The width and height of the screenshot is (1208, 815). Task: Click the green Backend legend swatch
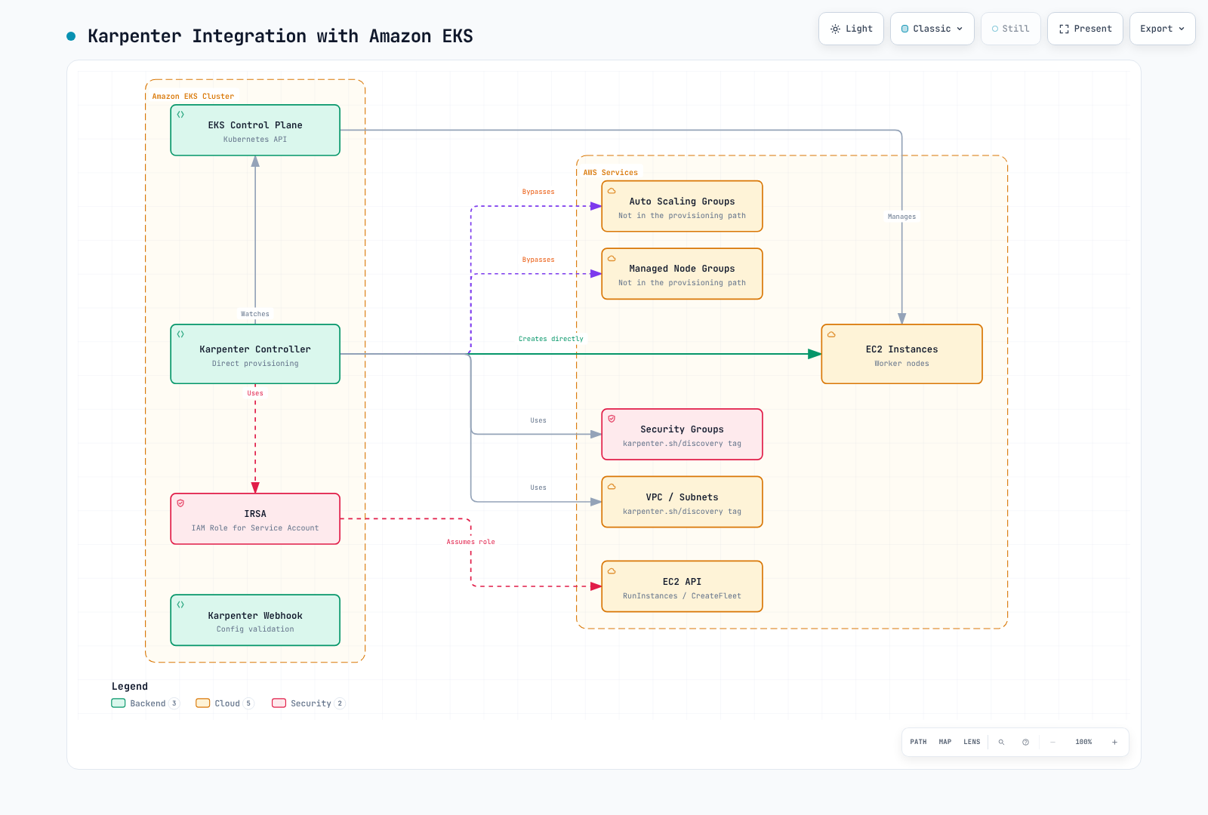point(119,703)
